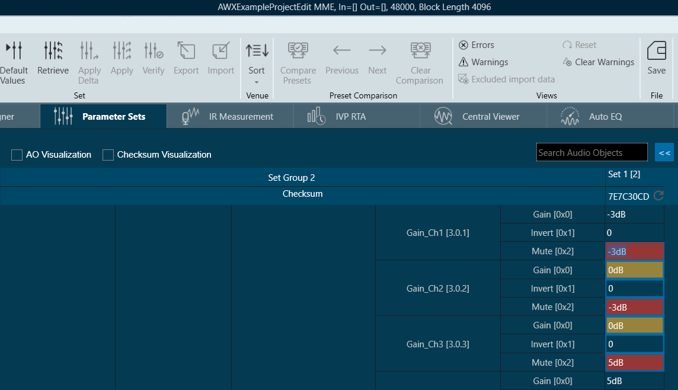The image size is (678, 390).
Task: Open the IR Measurement tab
Action: (229, 116)
